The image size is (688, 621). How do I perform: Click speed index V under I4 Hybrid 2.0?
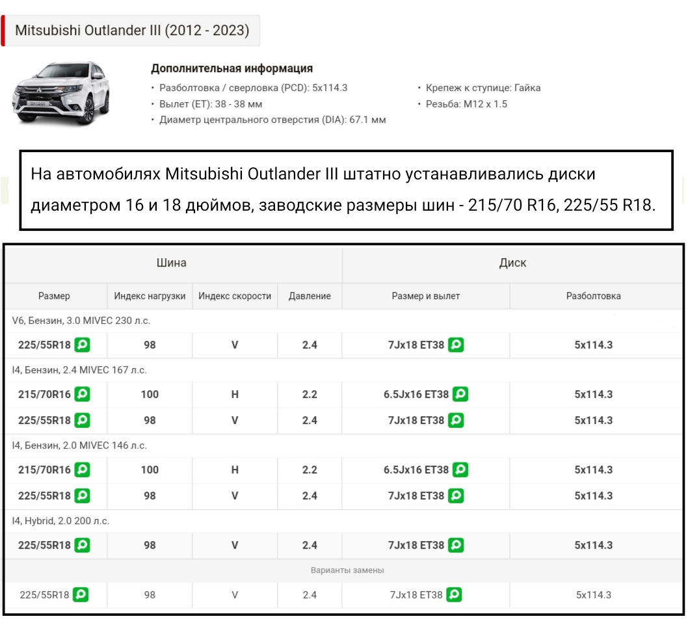click(x=235, y=545)
